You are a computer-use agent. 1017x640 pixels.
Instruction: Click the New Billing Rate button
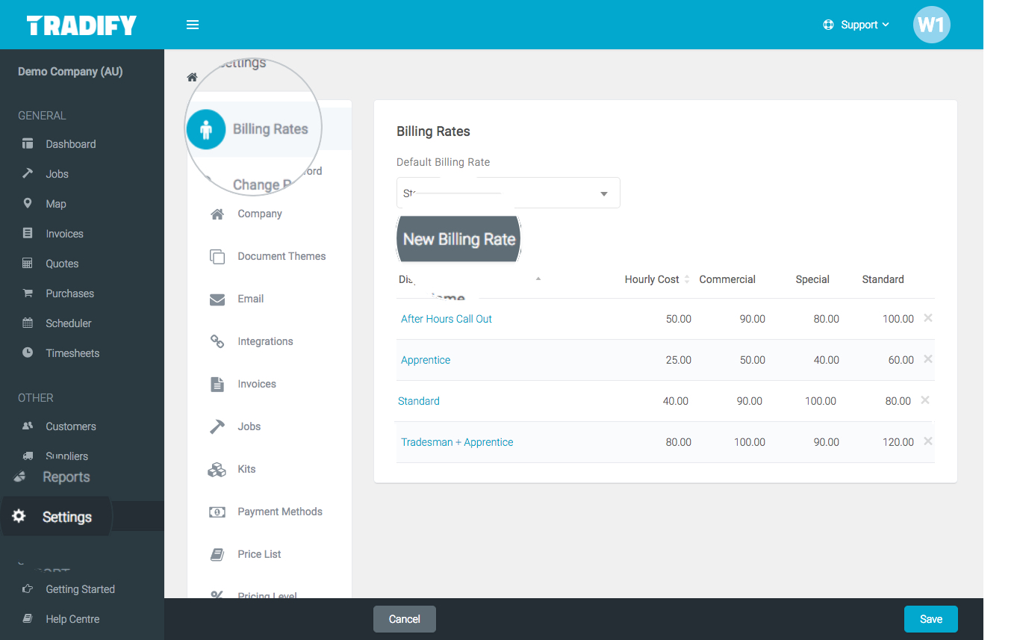(x=458, y=239)
